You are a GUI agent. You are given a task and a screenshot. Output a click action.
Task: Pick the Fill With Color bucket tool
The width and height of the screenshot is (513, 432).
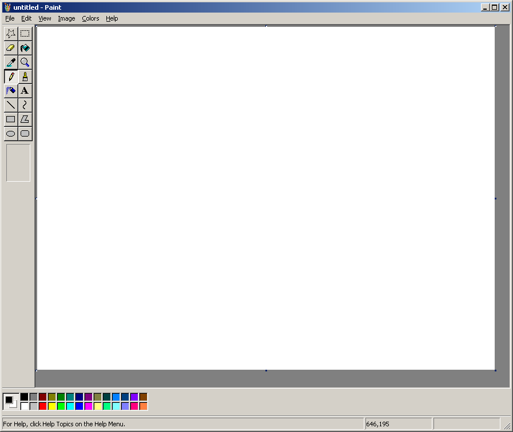click(x=25, y=47)
